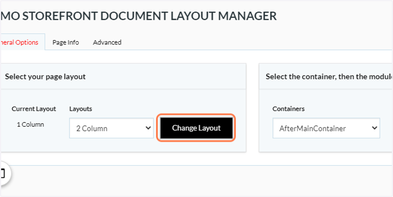
Task: Click the 'Current Layout' label
Action: click(x=34, y=109)
